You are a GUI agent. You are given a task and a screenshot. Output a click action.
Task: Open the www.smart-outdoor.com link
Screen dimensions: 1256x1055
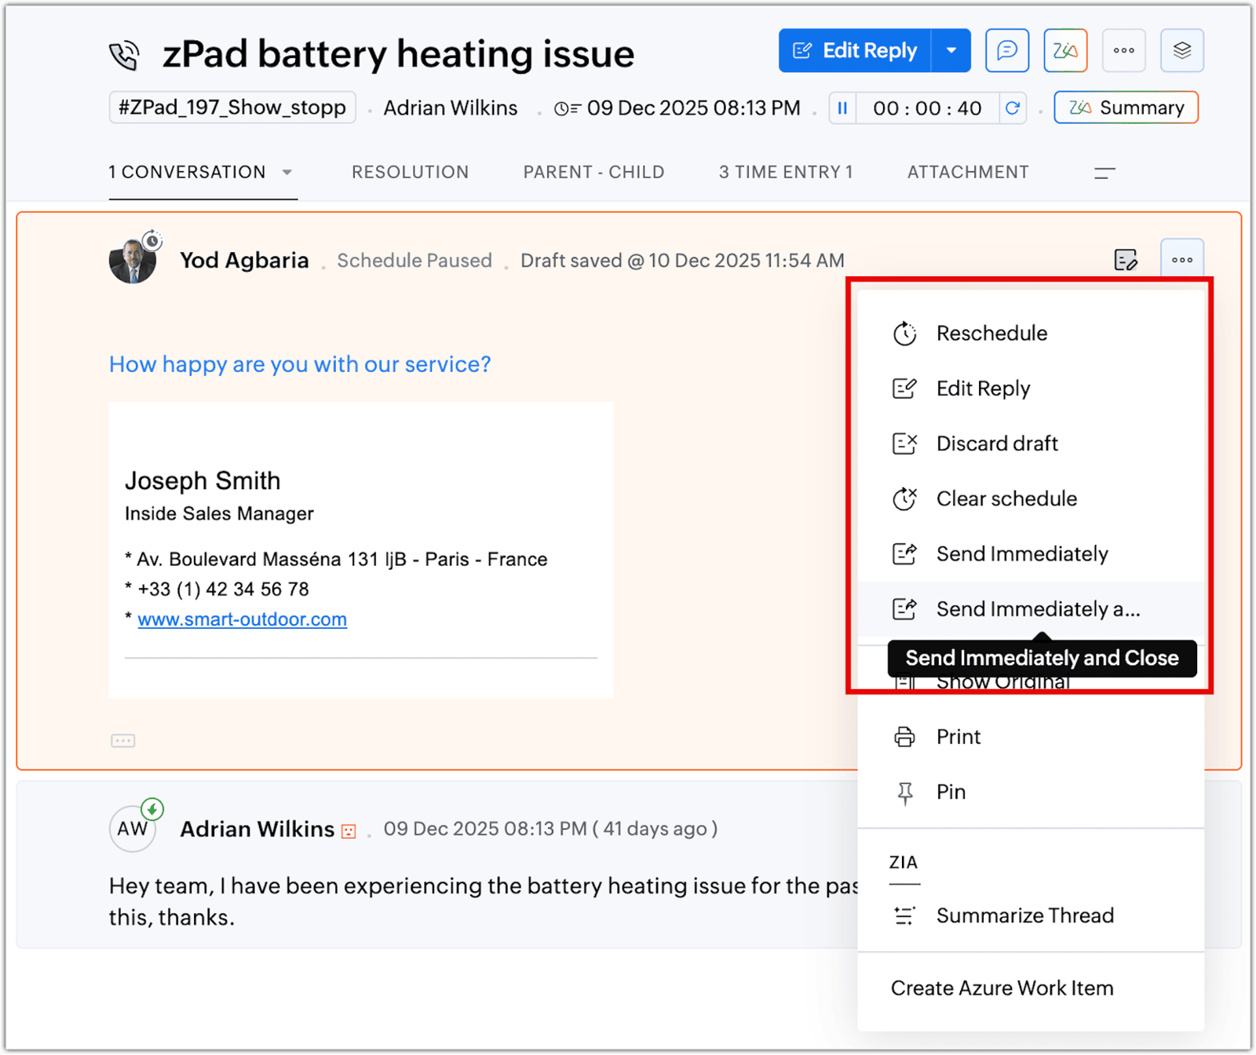click(242, 619)
